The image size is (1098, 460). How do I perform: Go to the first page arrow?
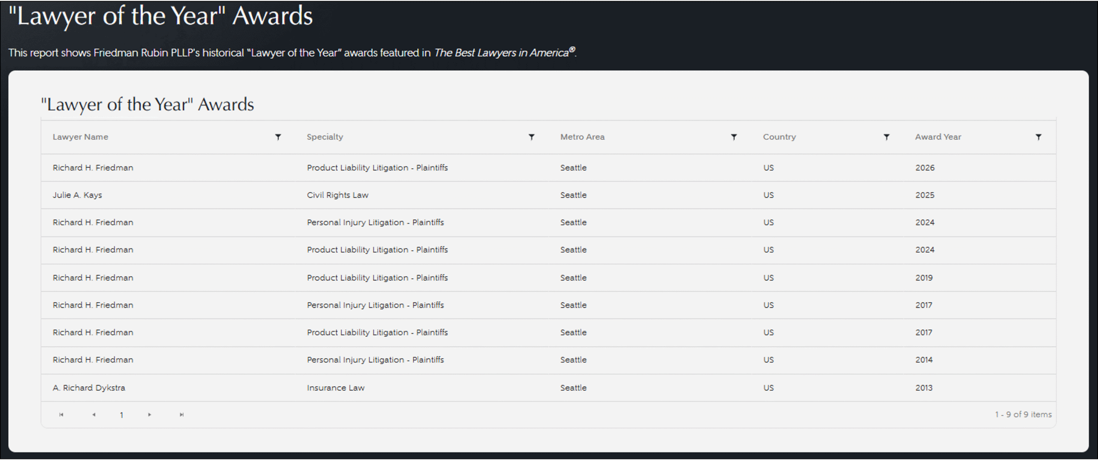pyautogui.click(x=61, y=415)
